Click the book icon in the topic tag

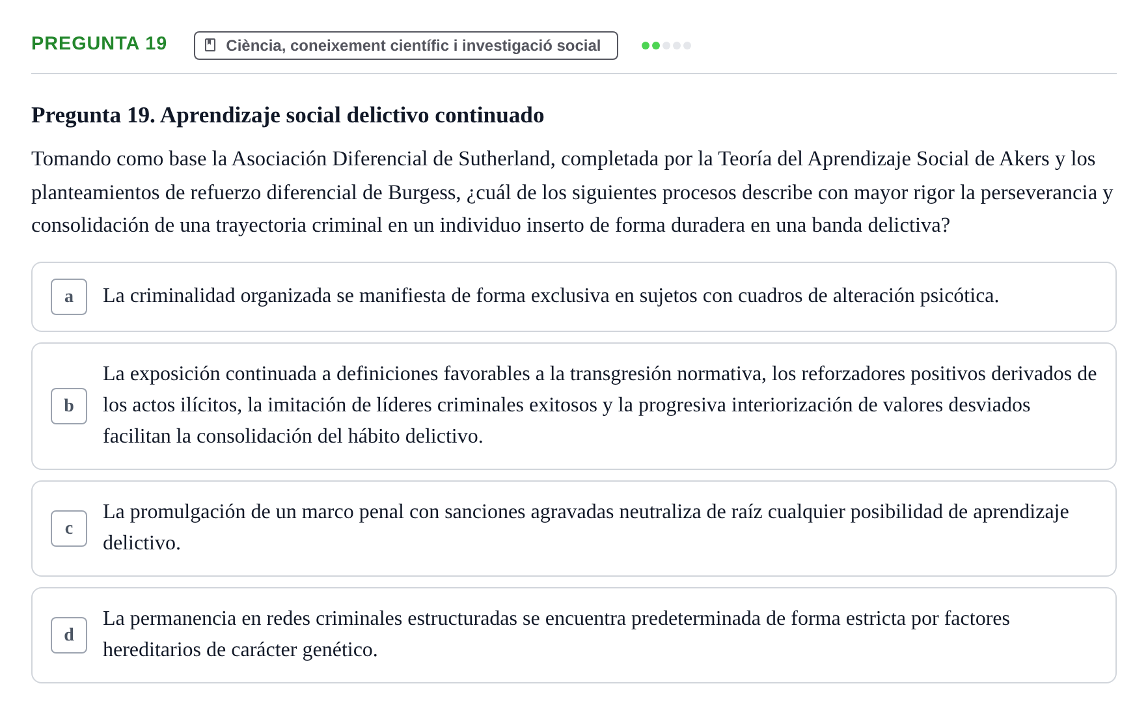210,45
